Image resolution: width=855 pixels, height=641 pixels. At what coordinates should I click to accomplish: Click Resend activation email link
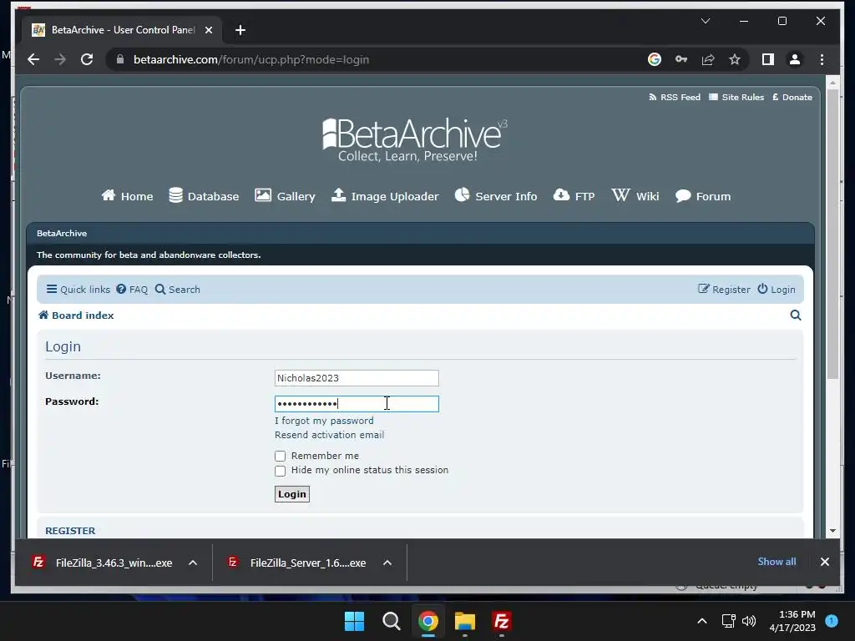[x=329, y=435]
